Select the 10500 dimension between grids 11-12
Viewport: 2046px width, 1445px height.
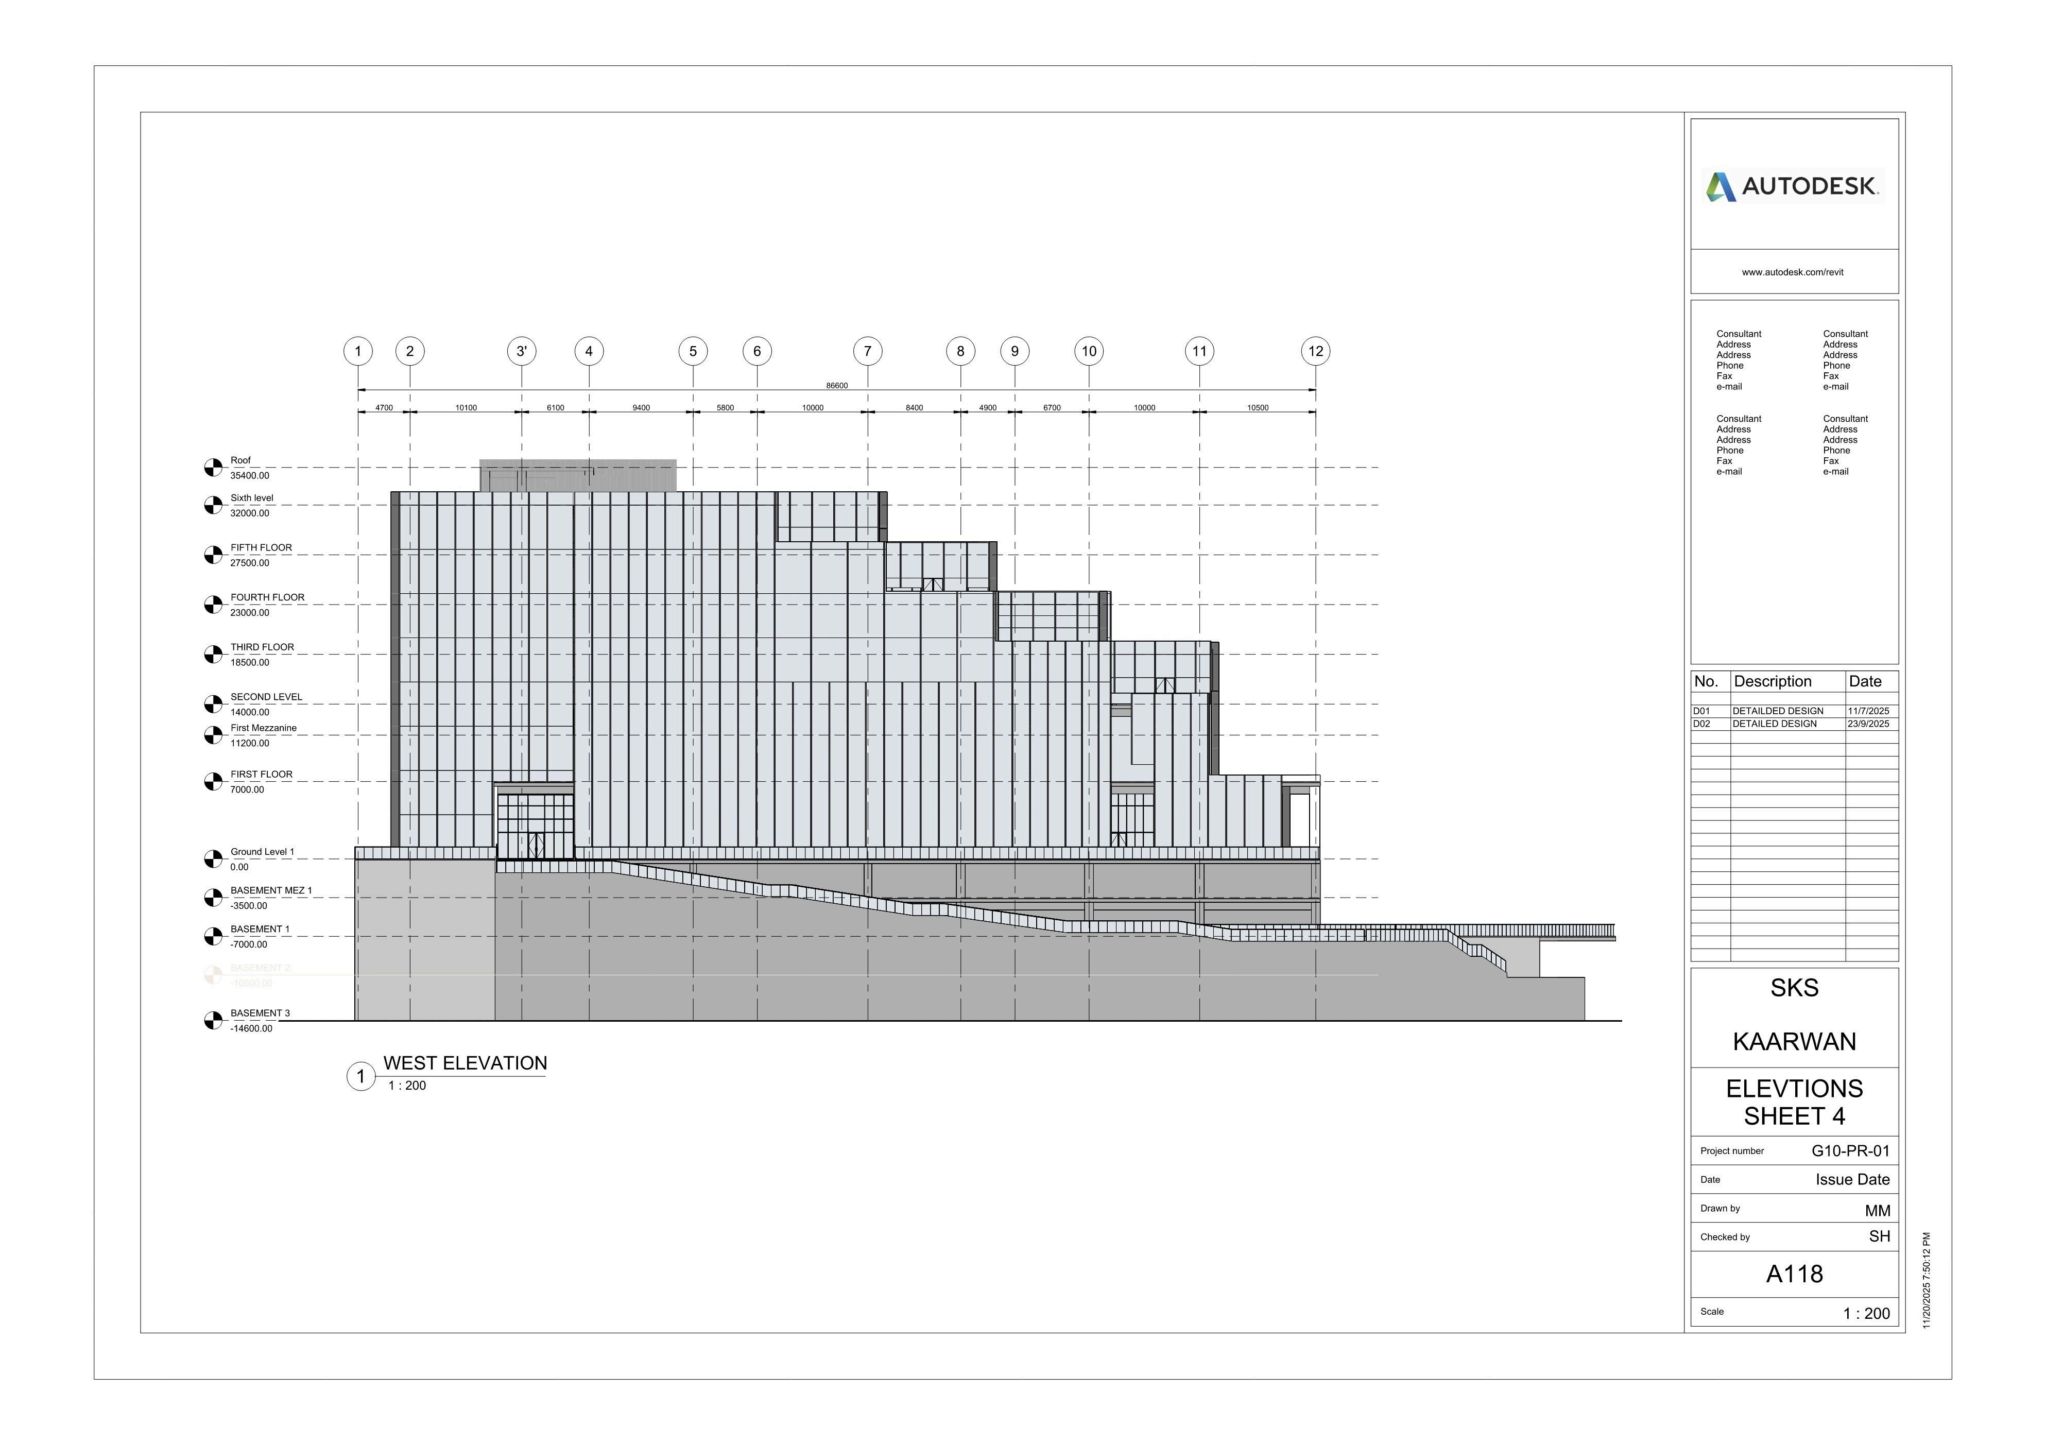[1258, 408]
